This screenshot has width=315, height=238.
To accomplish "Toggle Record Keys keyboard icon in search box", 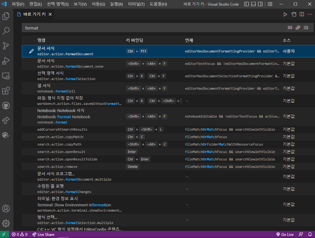I will [290, 28].
